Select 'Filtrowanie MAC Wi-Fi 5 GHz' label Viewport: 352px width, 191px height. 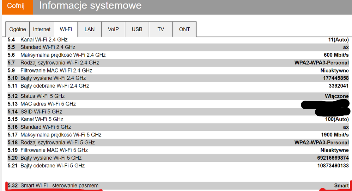tap(54, 150)
